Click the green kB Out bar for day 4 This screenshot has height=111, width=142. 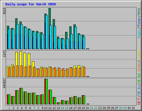(x=22, y=96)
